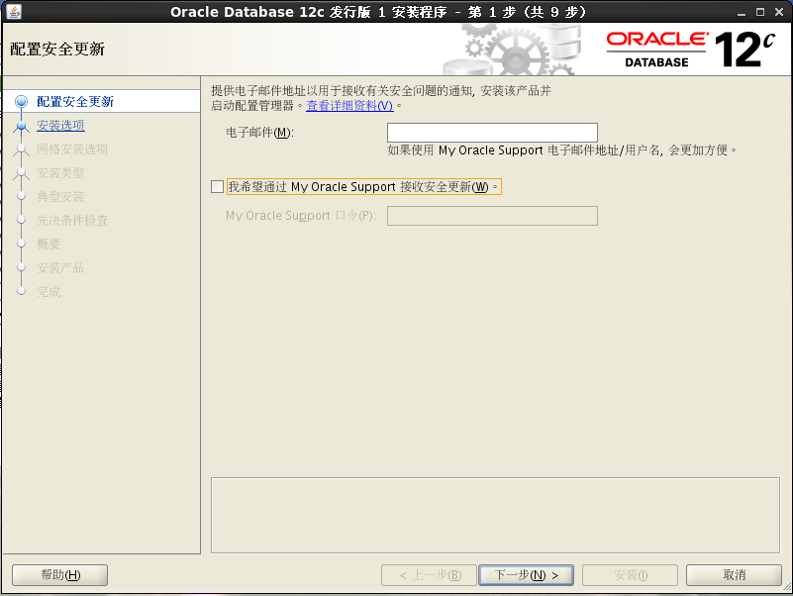Enable the My Oracle Support security updates checkbox
793x596 pixels.
(x=218, y=187)
